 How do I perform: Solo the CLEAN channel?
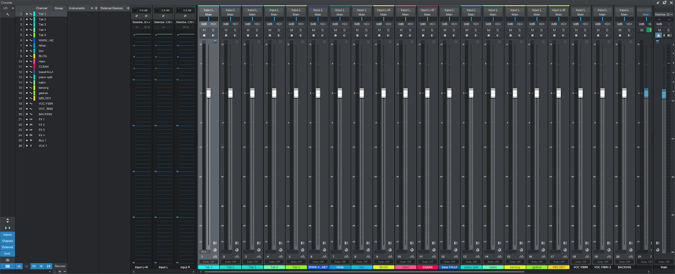(x=432, y=30)
